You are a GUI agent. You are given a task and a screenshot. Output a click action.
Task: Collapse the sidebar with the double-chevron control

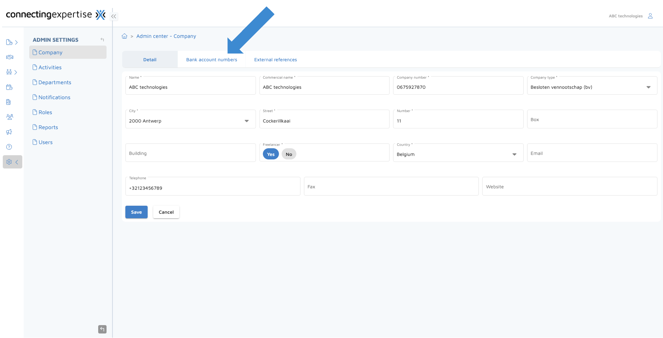tap(114, 16)
